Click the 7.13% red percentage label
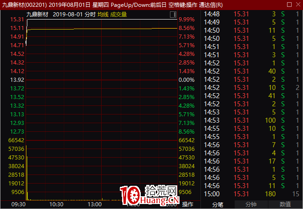The image size is (303, 209). click(x=186, y=37)
